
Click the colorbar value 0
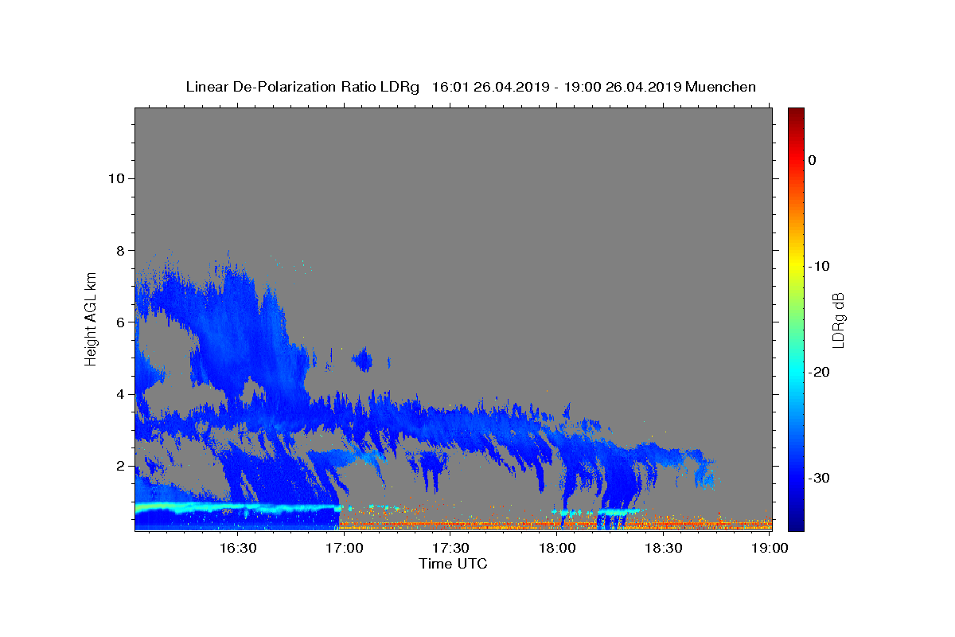(812, 160)
